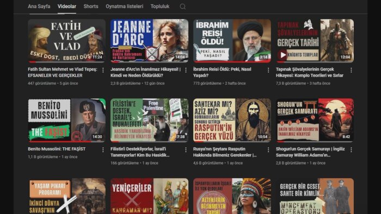Viewport: 381px width, 214px height.
Task: Open title Filistin'i Destekliyorlar, İsrail'i Tanımıyorlar
Action: (140, 152)
